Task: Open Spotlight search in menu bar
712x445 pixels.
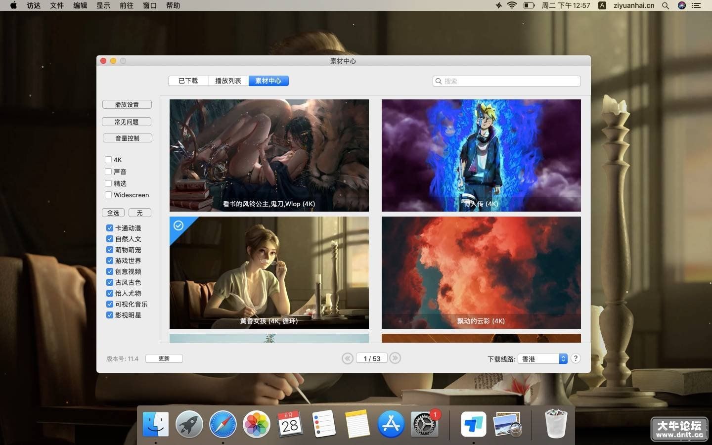Action: coord(666,5)
